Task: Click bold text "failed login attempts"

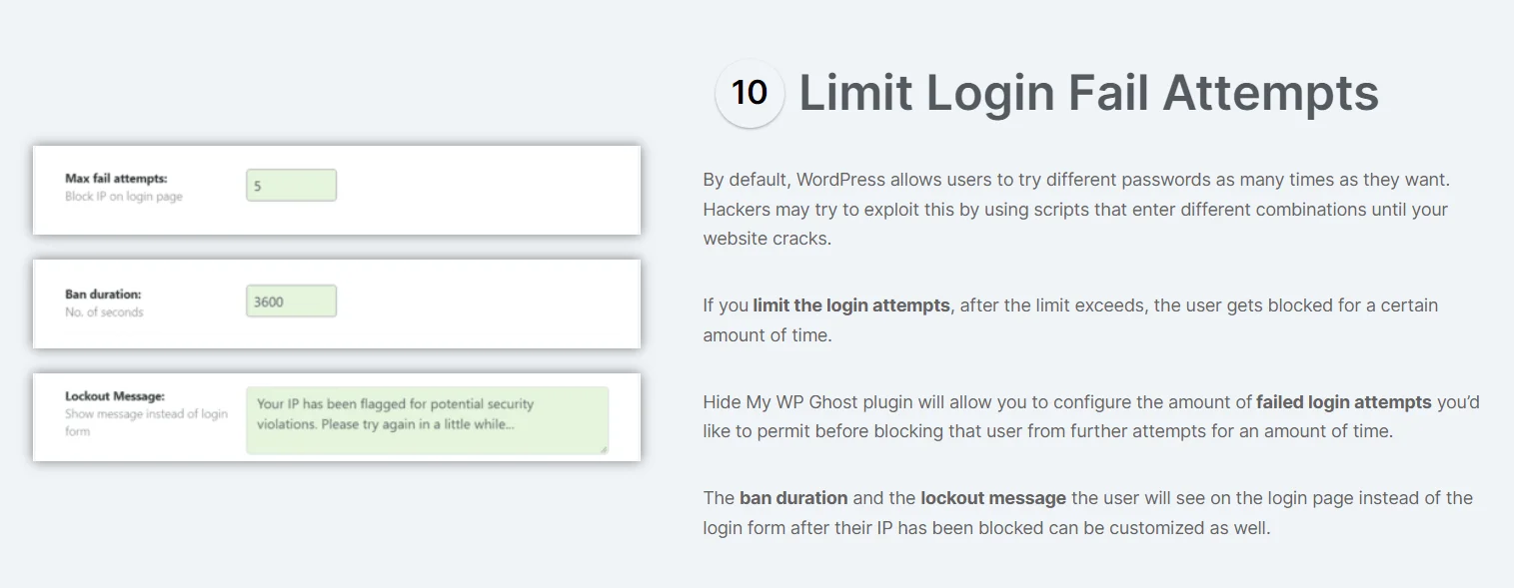Action: [x=1343, y=402]
